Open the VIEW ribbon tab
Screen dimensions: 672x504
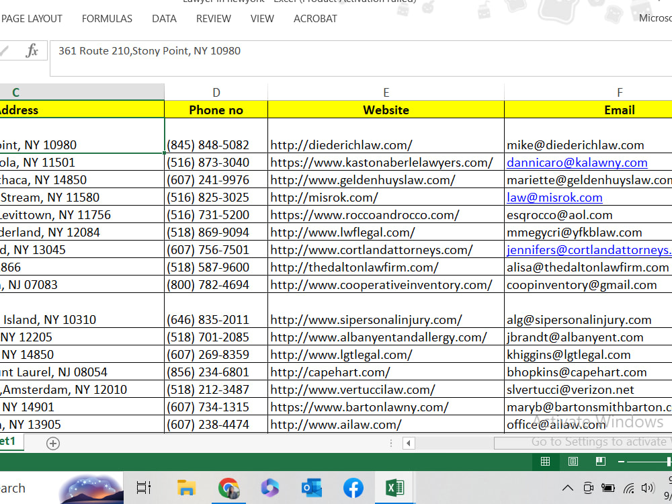click(262, 19)
